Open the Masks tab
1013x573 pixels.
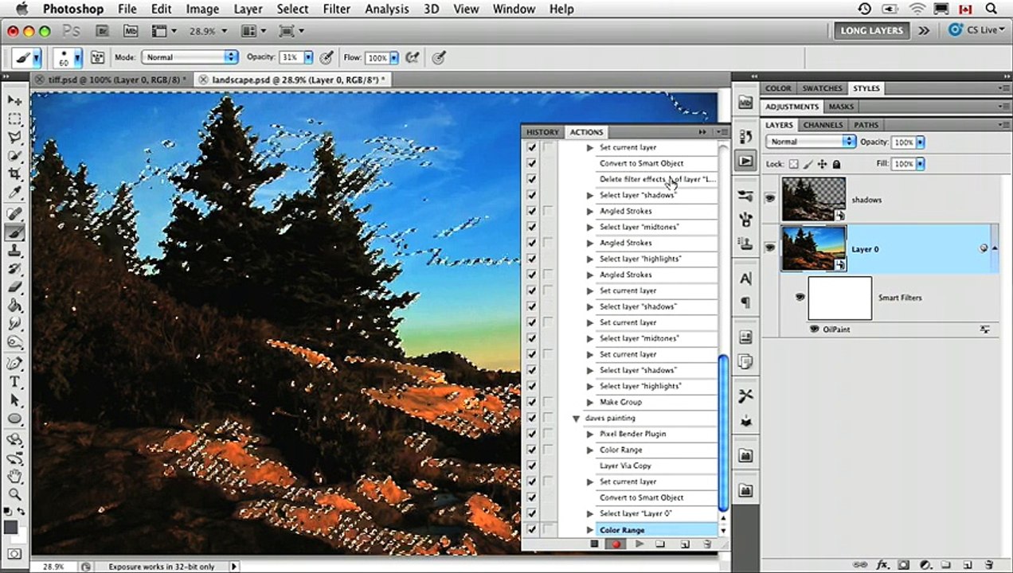coord(841,107)
